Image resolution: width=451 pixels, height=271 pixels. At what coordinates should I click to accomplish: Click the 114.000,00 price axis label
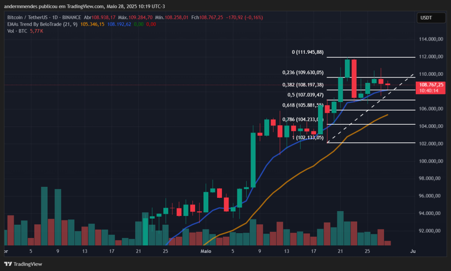click(x=431, y=39)
